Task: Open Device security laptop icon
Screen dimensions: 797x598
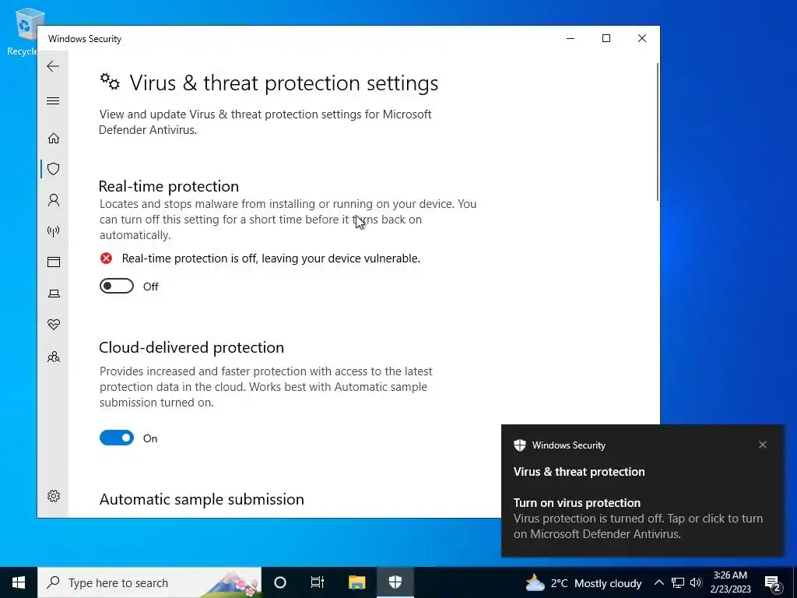Action: point(54,294)
